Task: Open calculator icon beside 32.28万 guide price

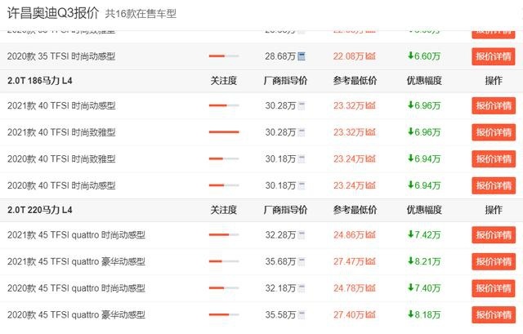Action: point(302,235)
